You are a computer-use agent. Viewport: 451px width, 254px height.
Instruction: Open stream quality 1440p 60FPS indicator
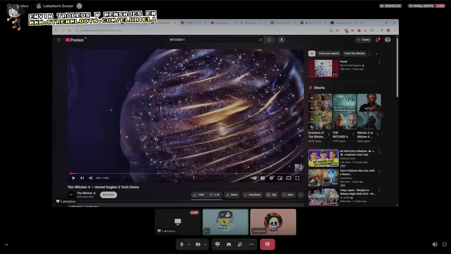421,6
